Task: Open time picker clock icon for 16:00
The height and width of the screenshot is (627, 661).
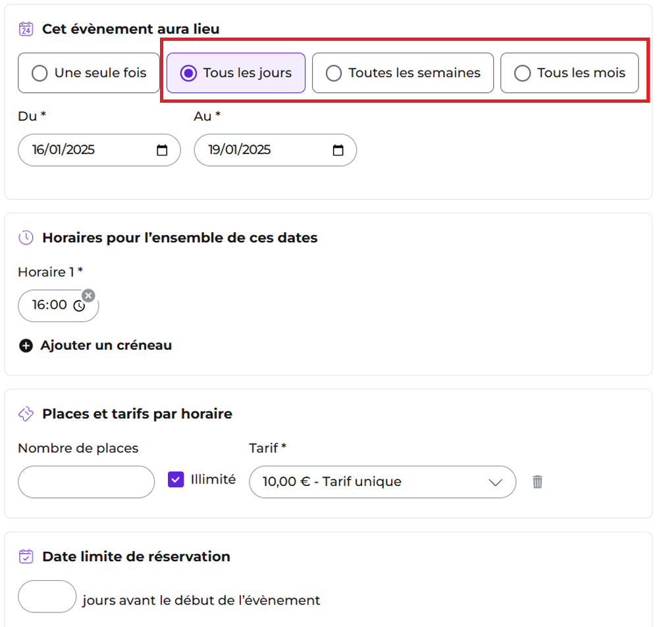Action: pyautogui.click(x=79, y=306)
